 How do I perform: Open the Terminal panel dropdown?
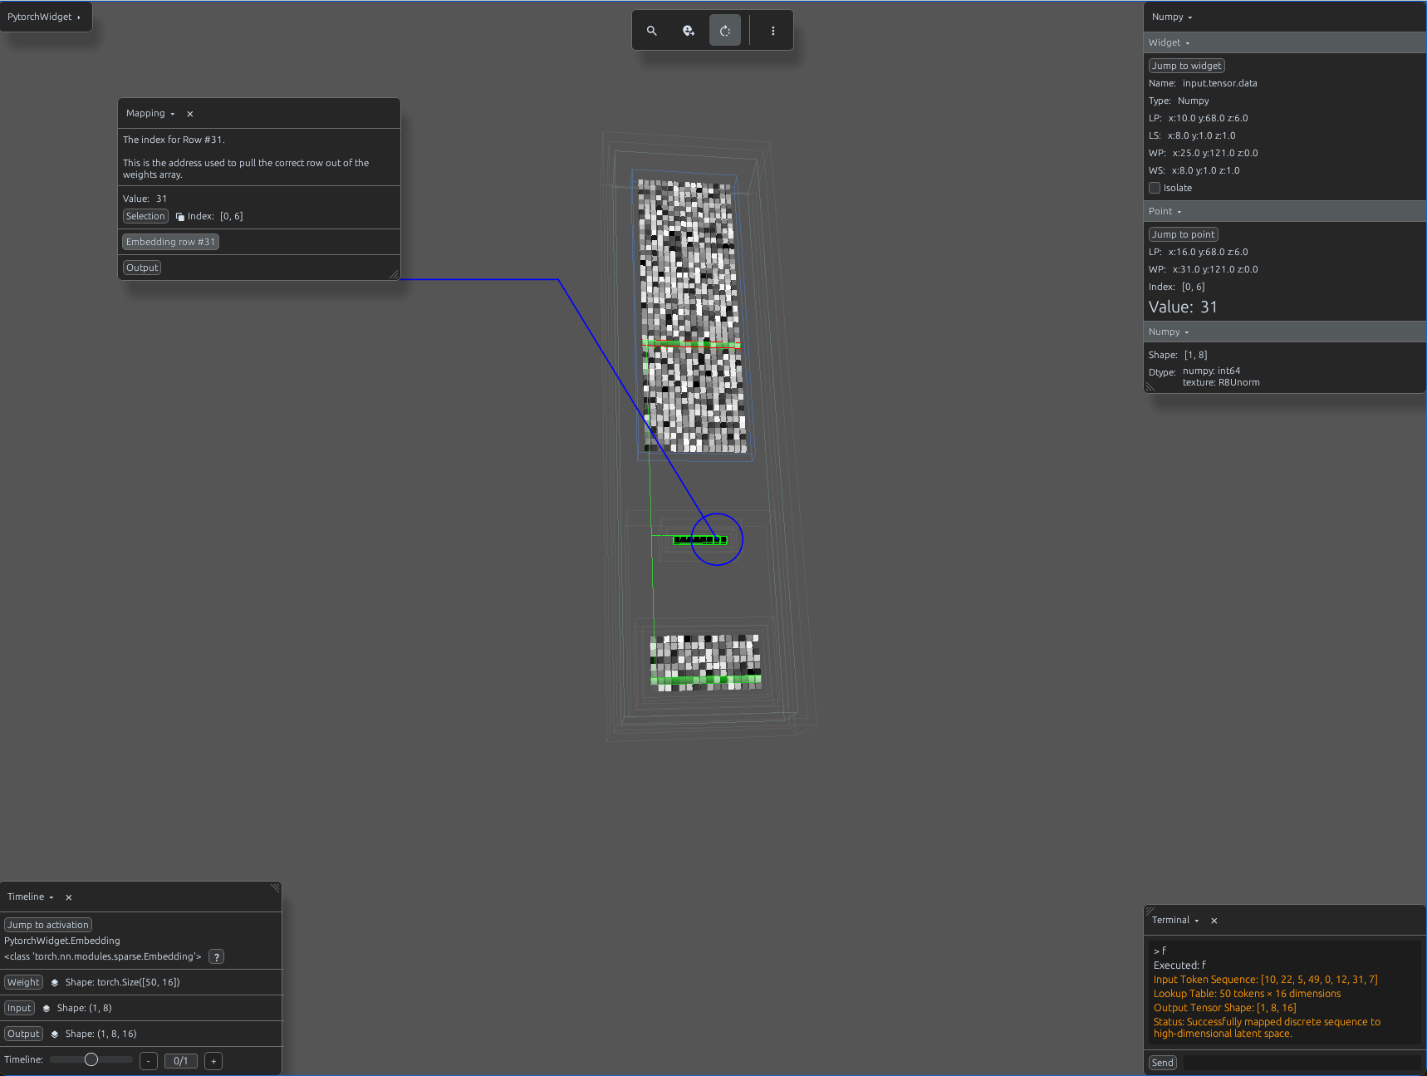click(1175, 921)
